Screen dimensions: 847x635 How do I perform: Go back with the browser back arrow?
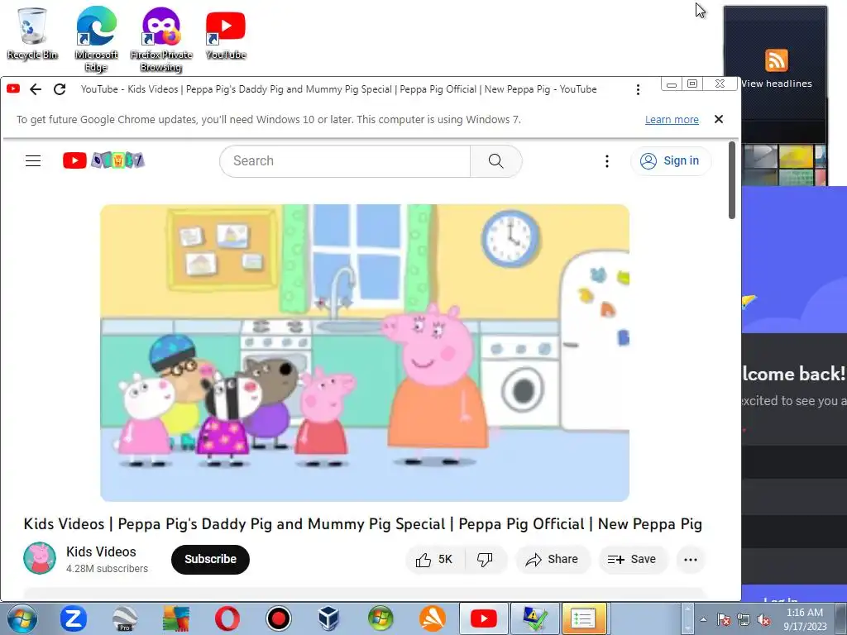(x=36, y=89)
